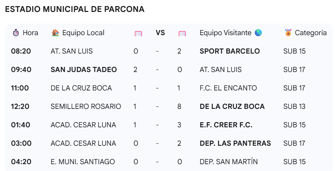This screenshot has height=171, width=335.
Task: Select SUB 13 category cell
Action: (x=294, y=106)
